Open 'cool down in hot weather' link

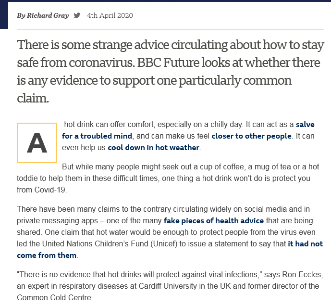153,148
